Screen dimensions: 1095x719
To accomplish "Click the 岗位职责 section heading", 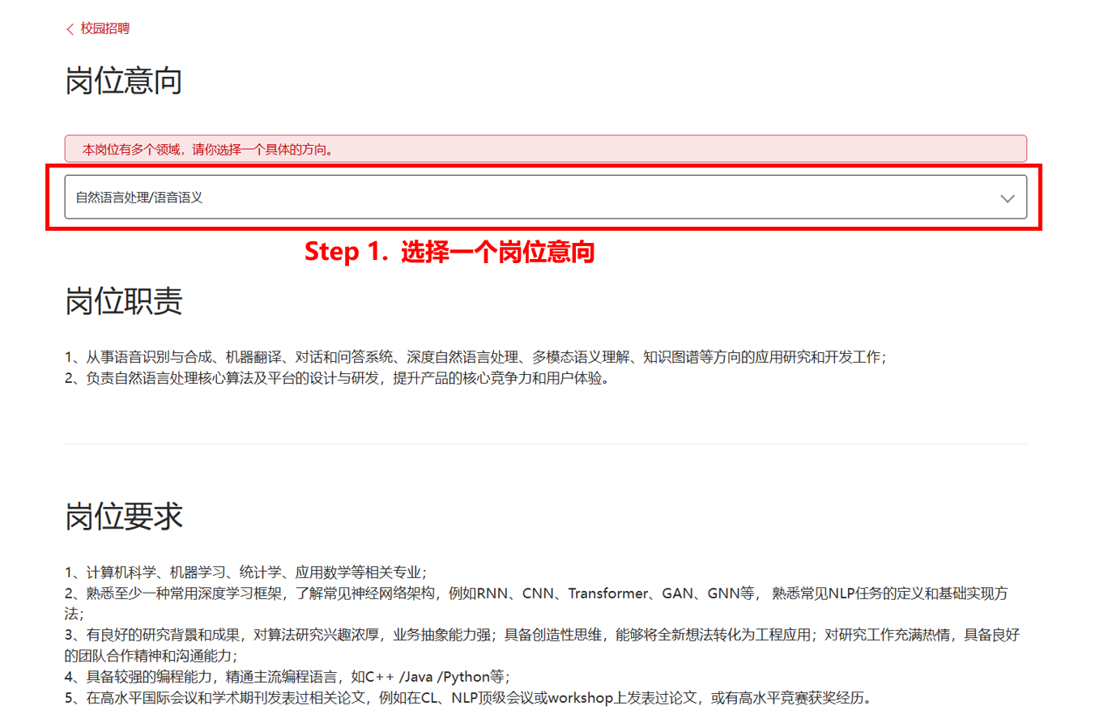I will (x=123, y=302).
